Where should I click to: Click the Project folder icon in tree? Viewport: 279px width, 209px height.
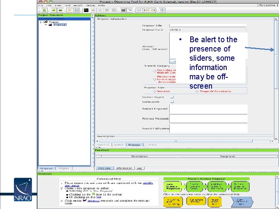46,22
